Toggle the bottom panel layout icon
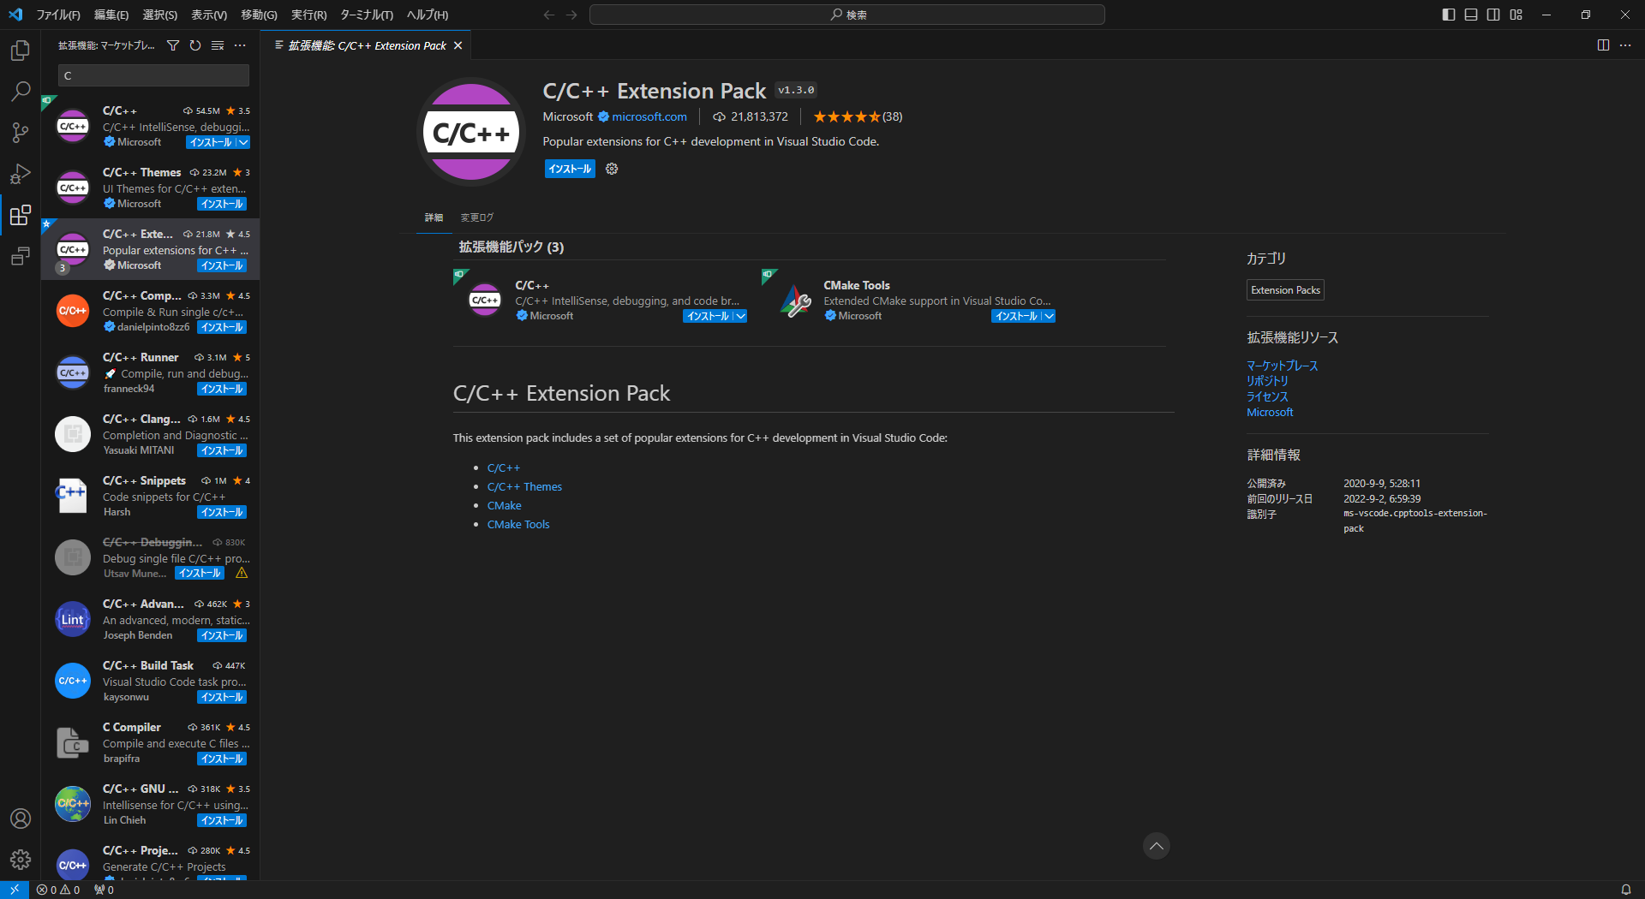The image size is (1645, 899). point(1471,15)
